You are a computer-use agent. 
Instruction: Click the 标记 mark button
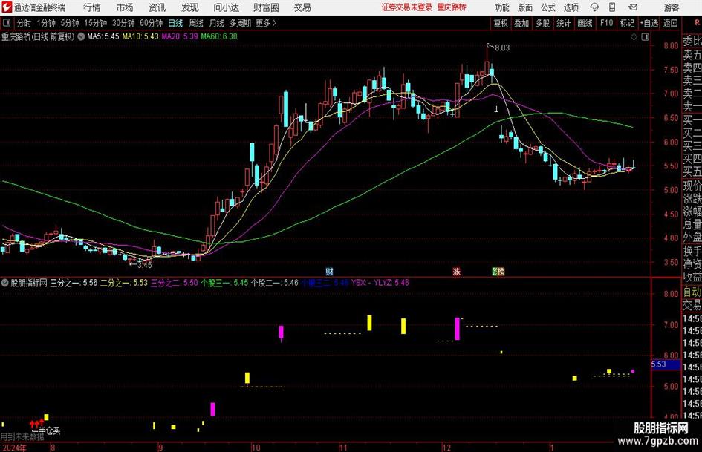627,23
